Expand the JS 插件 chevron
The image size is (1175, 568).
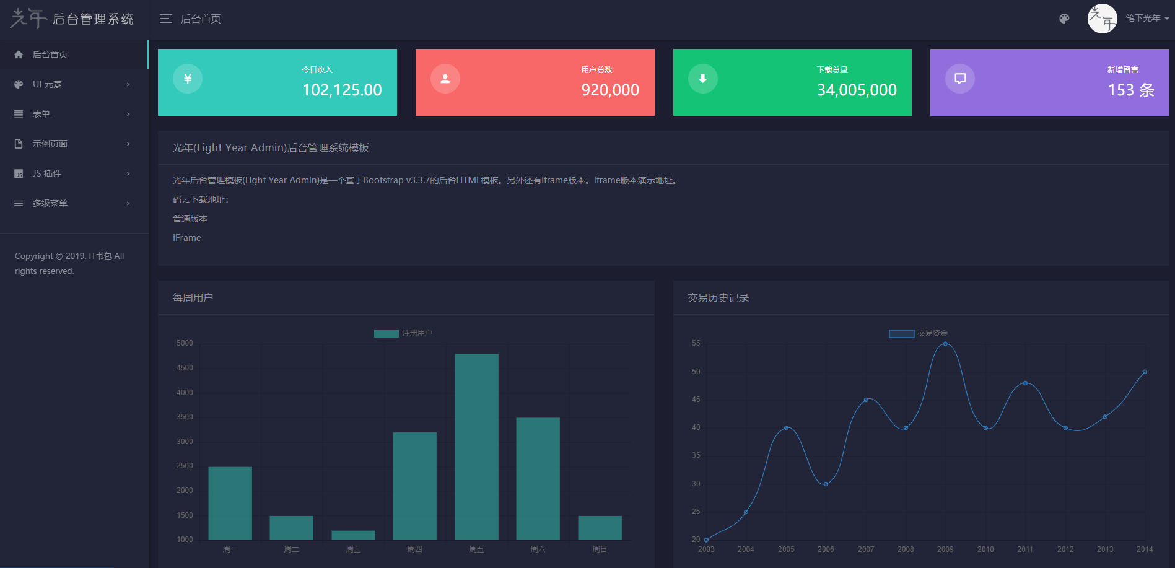(x=128, y=173)
